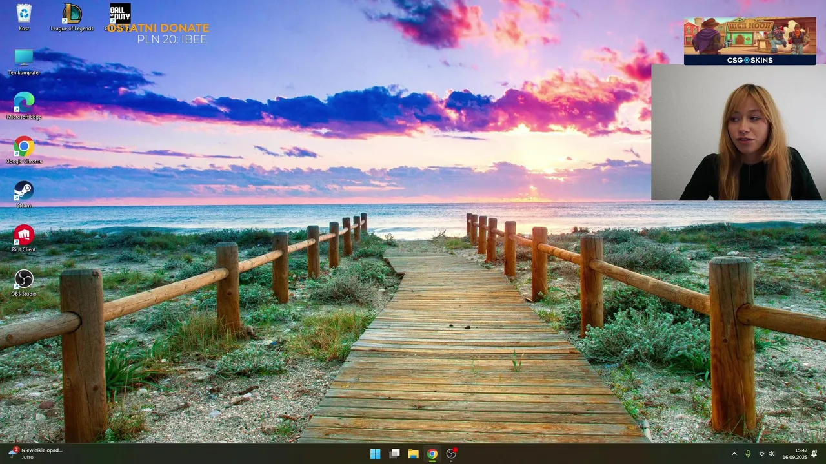Screen dimensions: 826x464
Task: Open Task View from the taskbar
Action: coord(394,454)
